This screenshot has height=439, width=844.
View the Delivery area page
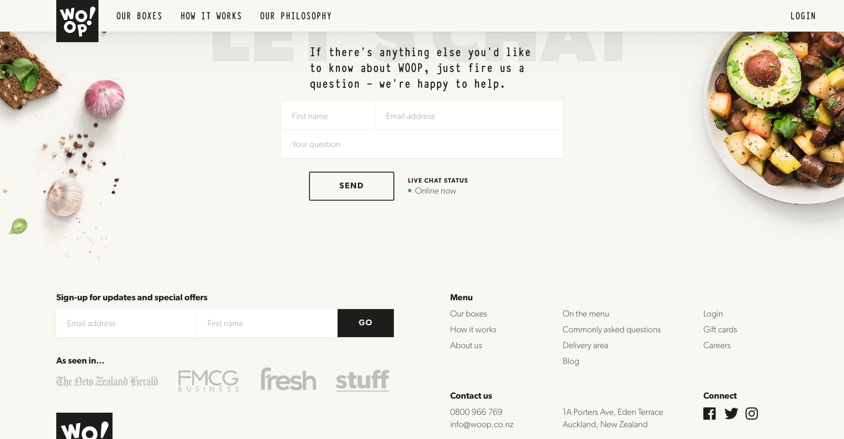tap(585, 345)
